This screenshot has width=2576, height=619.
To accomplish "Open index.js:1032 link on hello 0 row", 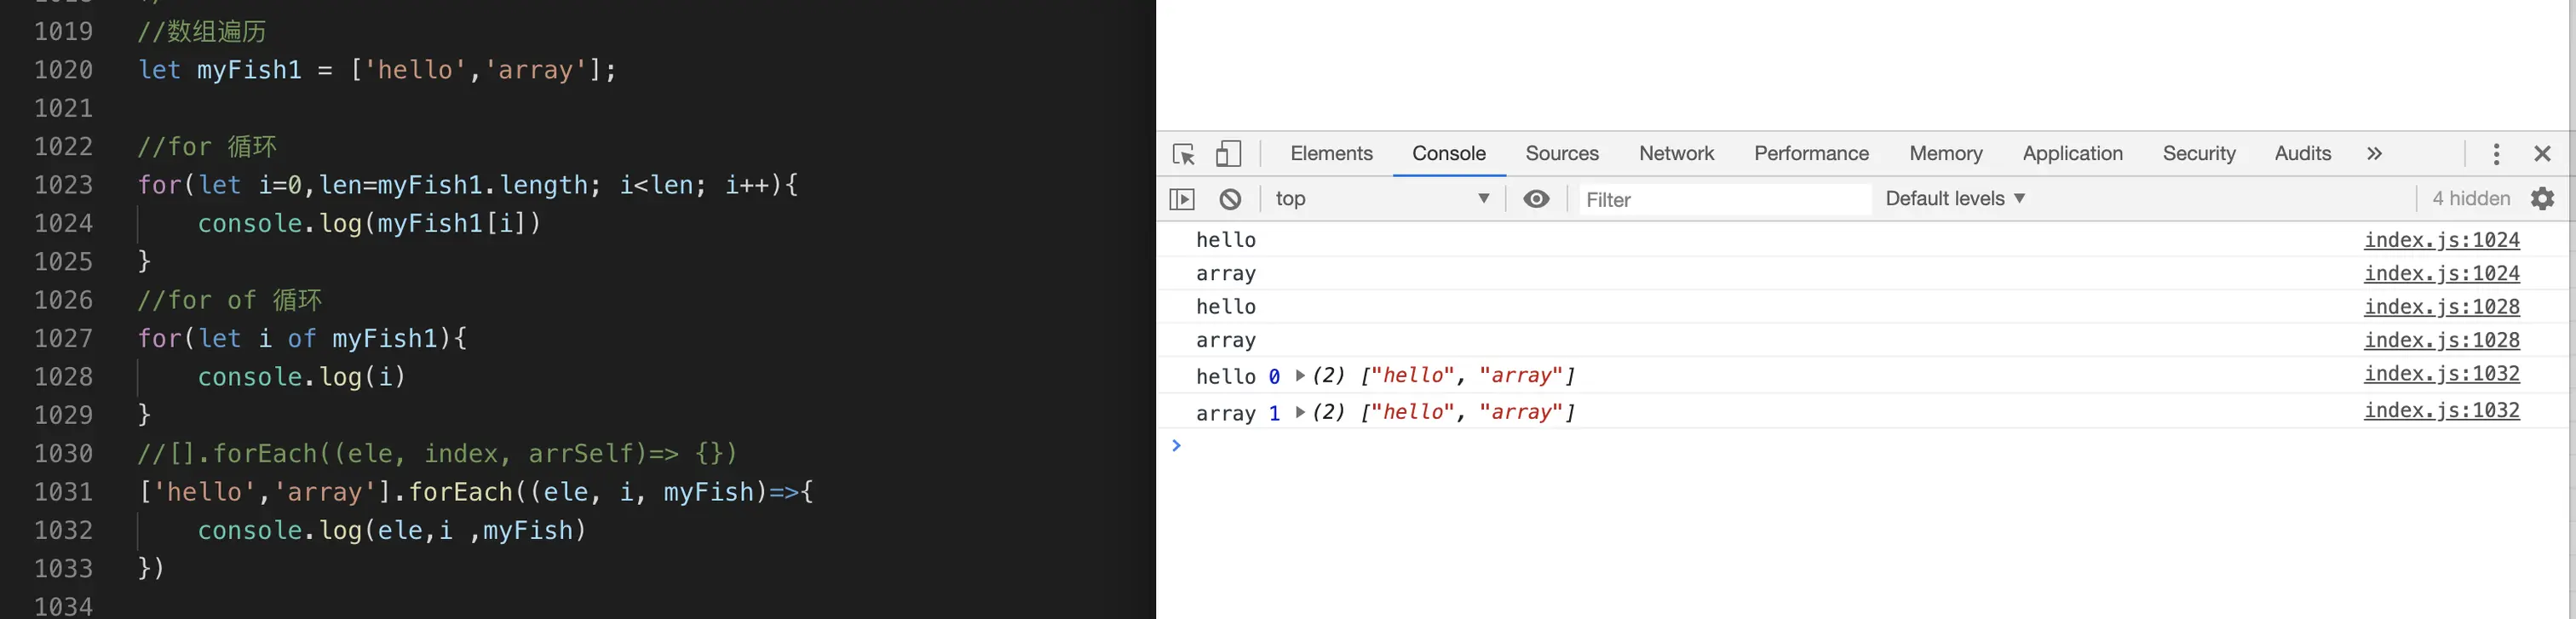I will [2441, 374].
